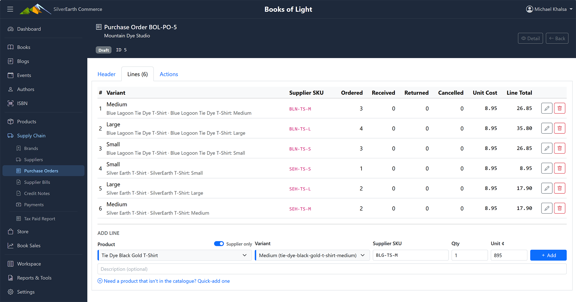
Task: Click the Back button
Action: tap(557, 38)
